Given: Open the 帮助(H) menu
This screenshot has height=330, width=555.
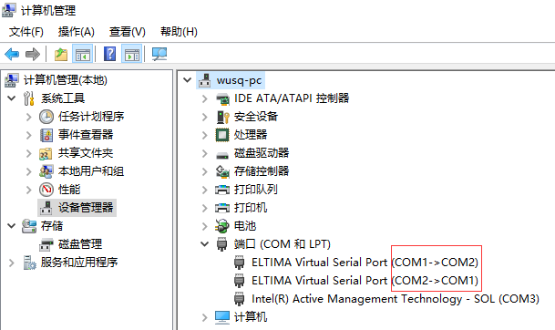Looking at the screenshot, I should coord(179,32).
